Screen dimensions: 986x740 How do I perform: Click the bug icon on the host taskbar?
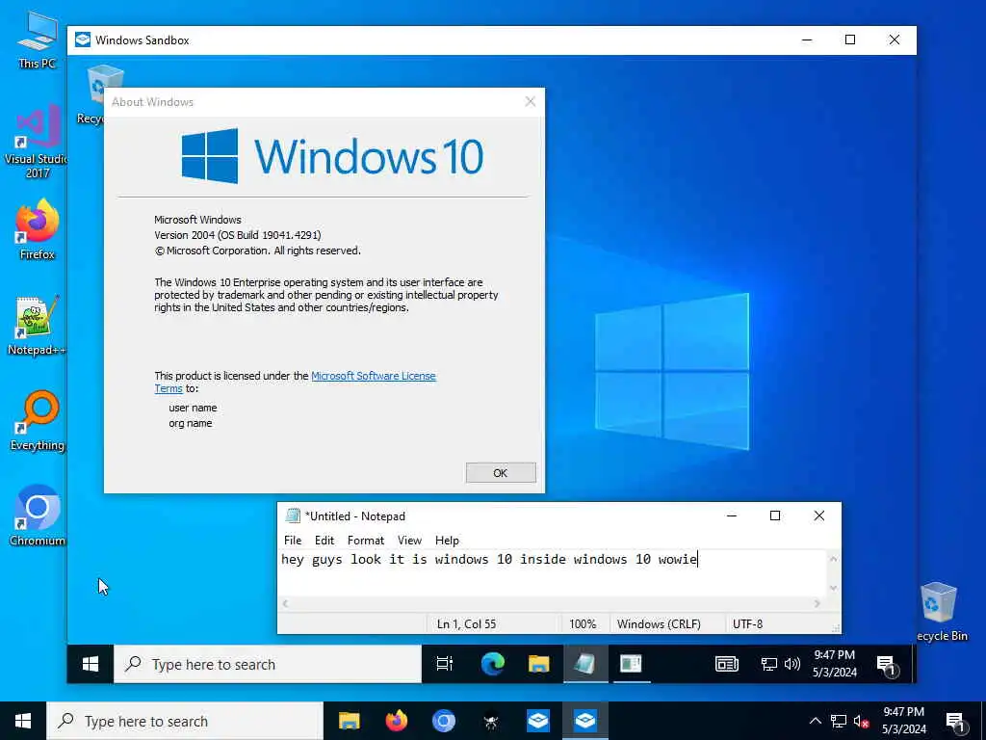click(x=490, y=721)
